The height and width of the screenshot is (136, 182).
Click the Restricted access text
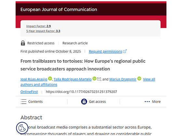coord(41,43)
